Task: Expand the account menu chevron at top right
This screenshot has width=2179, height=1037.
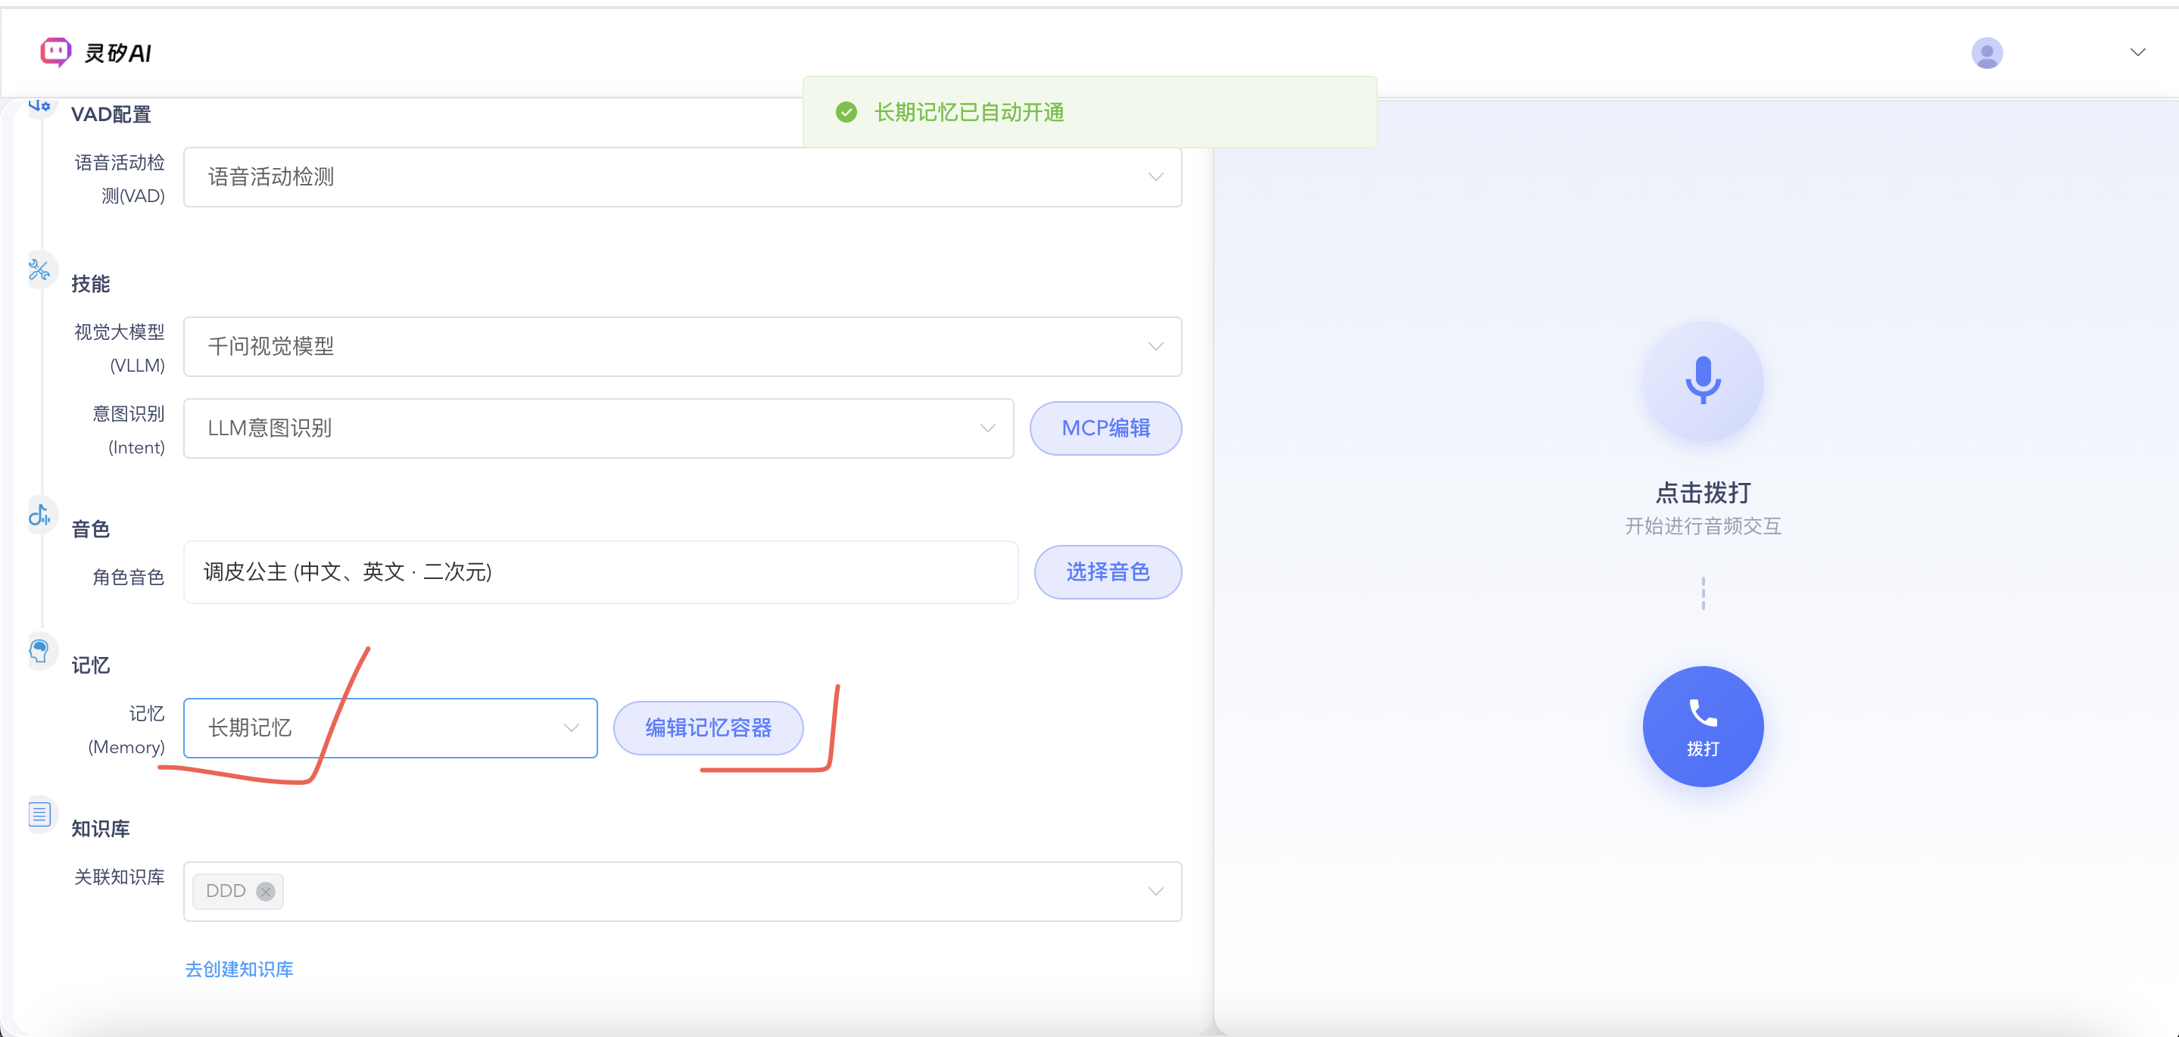Action: pos(2137,52)
